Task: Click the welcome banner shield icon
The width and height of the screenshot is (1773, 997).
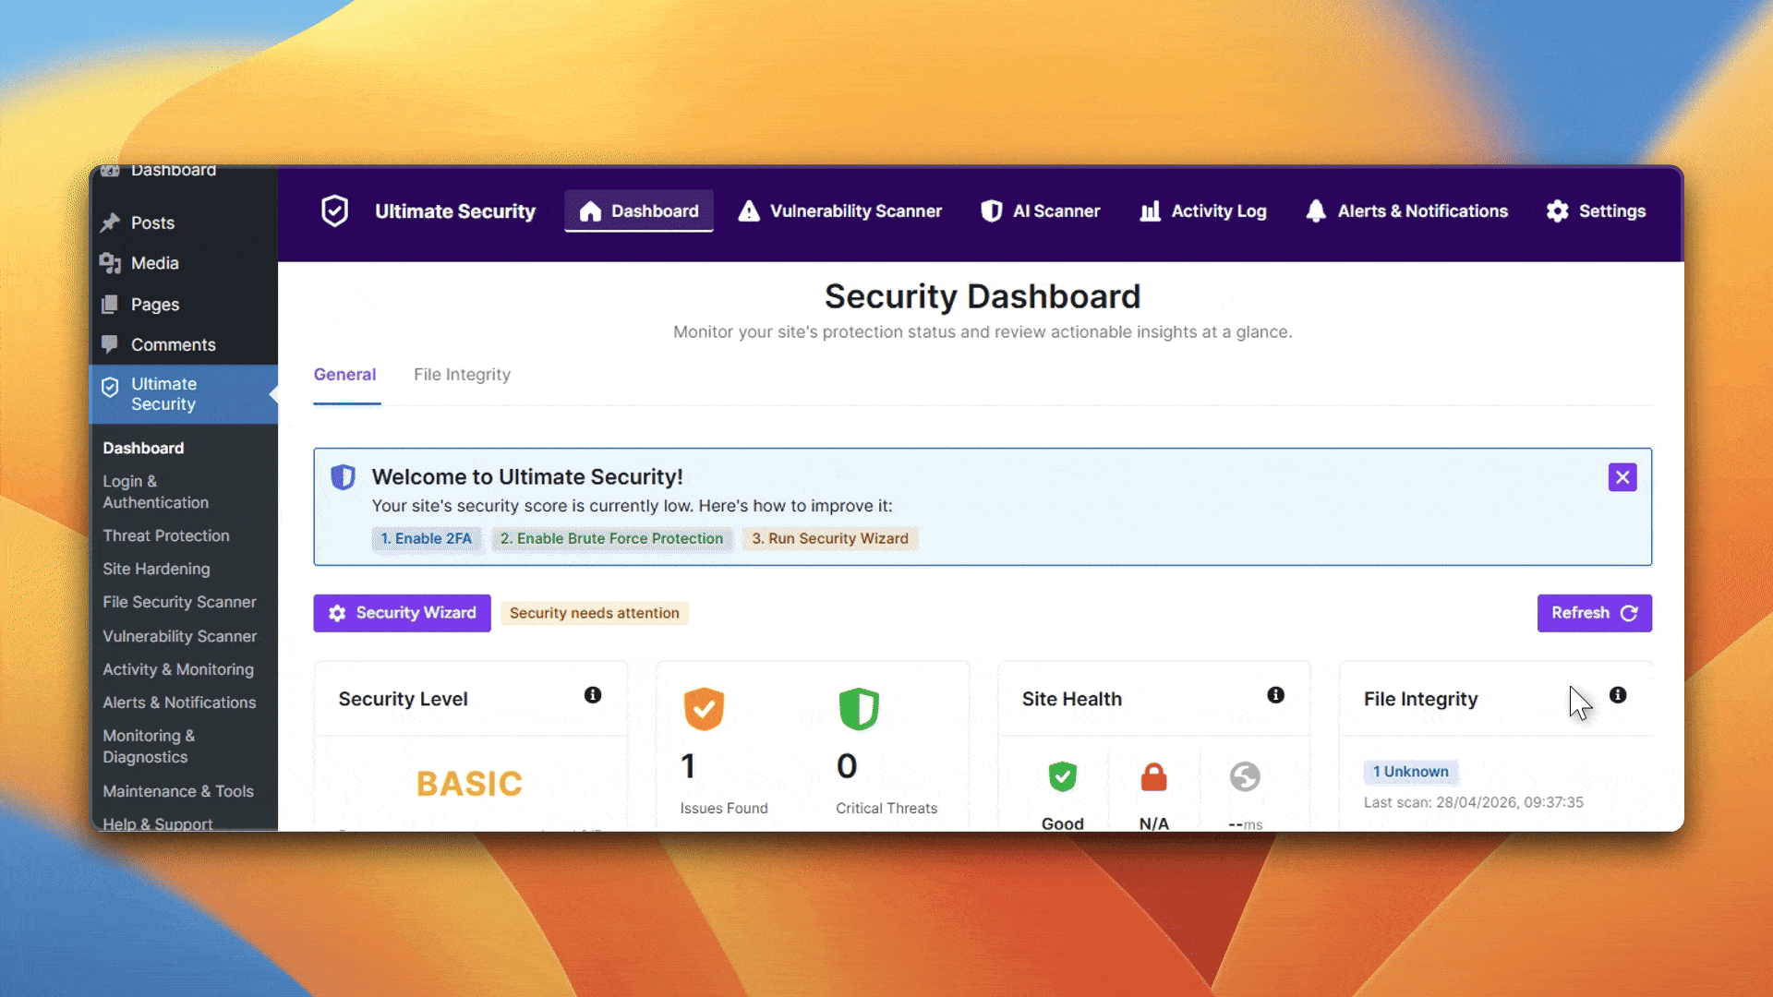Action: point(343,477)
